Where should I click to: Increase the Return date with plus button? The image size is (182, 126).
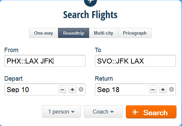point(163,89)
